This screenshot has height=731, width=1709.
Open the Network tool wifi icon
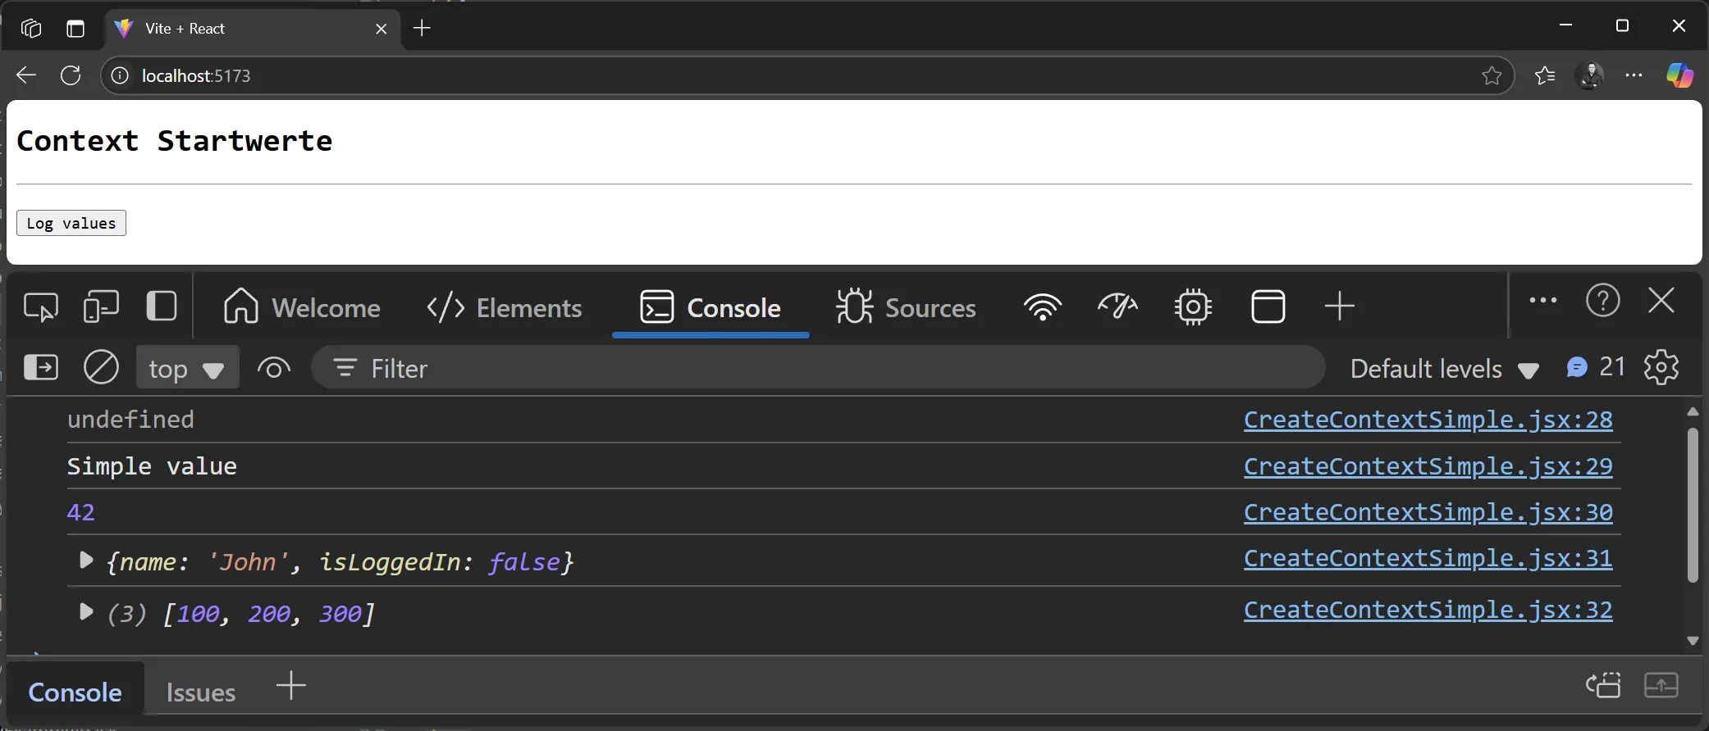pos(1042,307)
